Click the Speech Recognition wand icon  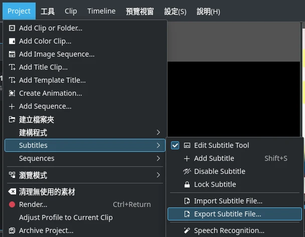coord(187,230)
